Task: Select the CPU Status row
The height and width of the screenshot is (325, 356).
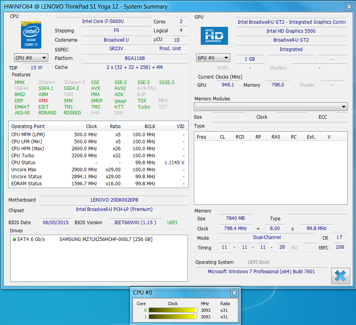Action: point(98,163)
